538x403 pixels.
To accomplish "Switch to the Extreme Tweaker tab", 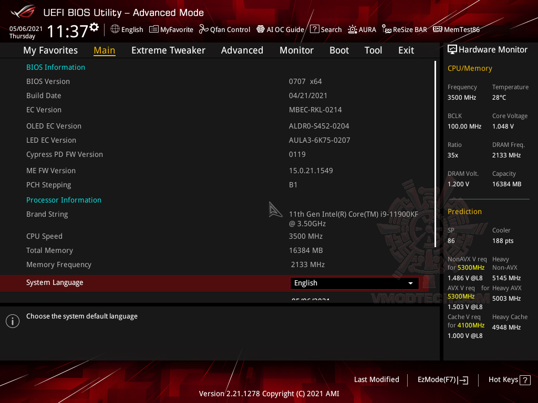I will (x=168, y=50).
